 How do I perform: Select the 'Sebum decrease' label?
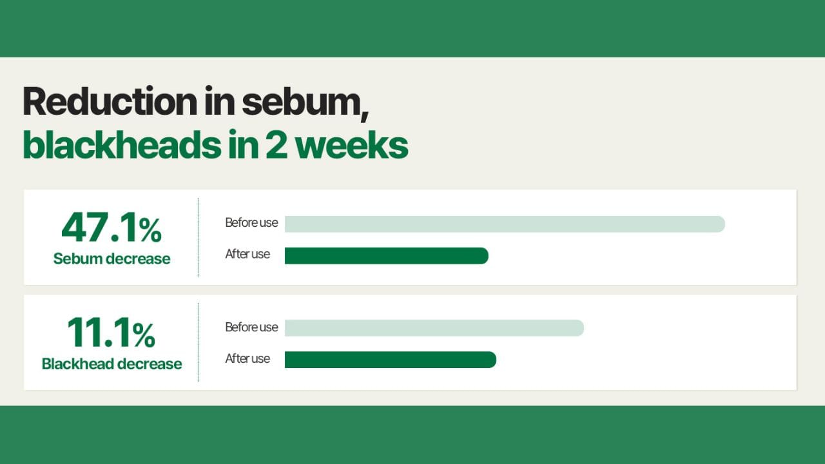[x=112, y=259]
